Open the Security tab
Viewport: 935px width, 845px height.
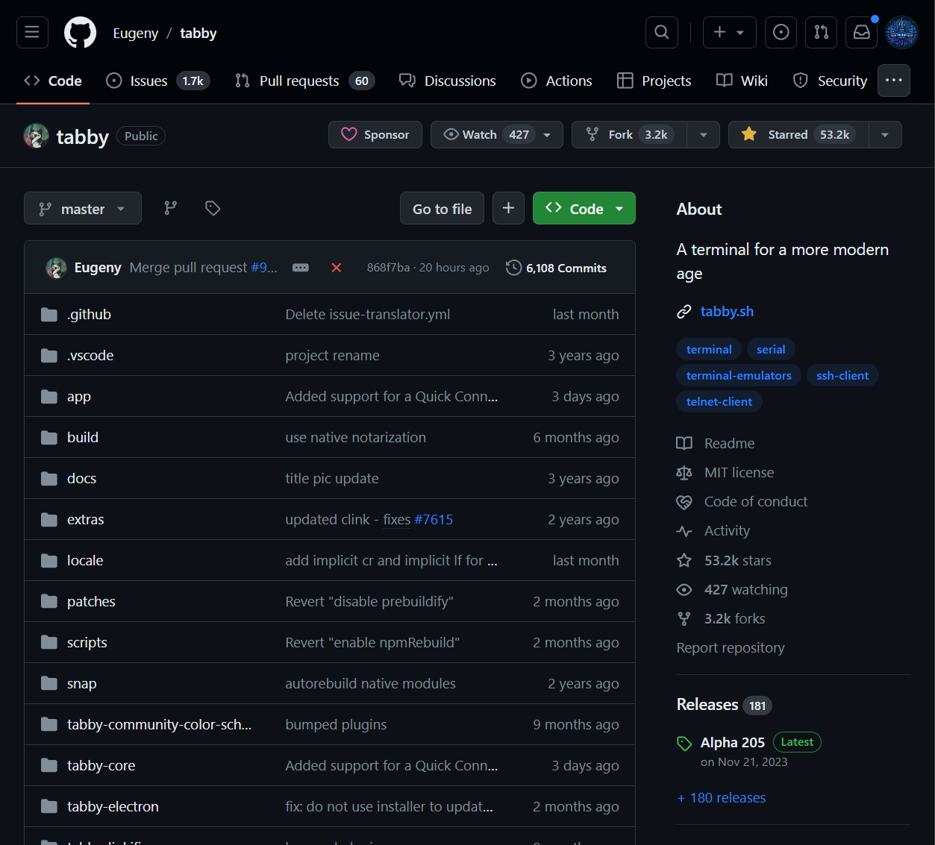point(830,81)
